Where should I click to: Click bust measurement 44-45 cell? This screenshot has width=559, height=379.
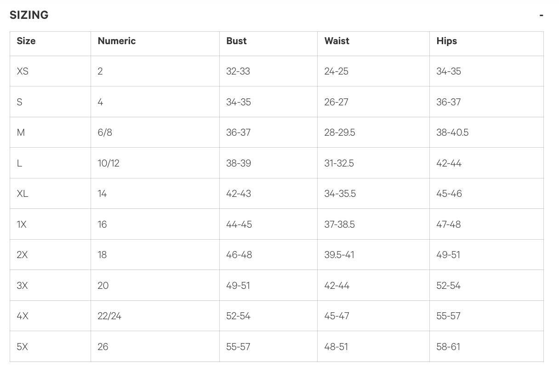[x=239, y=224]
